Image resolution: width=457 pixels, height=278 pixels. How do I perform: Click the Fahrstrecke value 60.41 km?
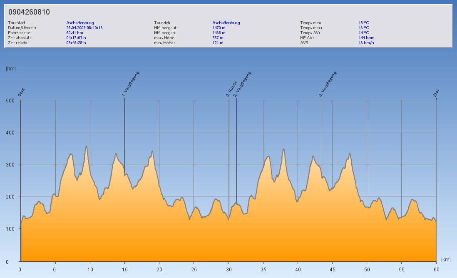point(76,33)
